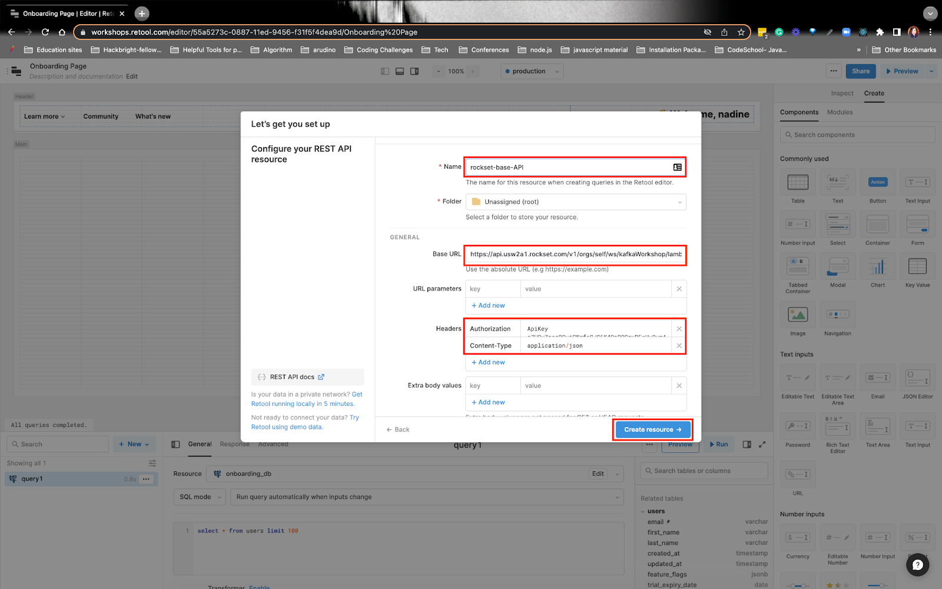The image size is (942, 589).
Task: Pick the JSON Editor component
Action: tap(918, 378)
